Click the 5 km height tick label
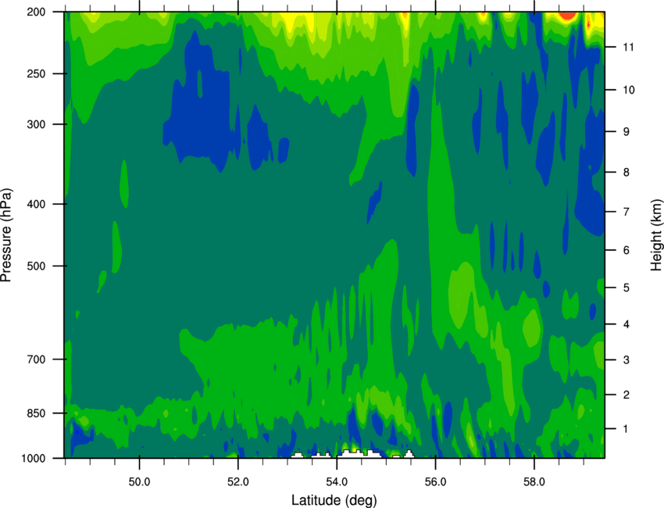The height and width of the screenshot is (508, 664). click(627, 288)
